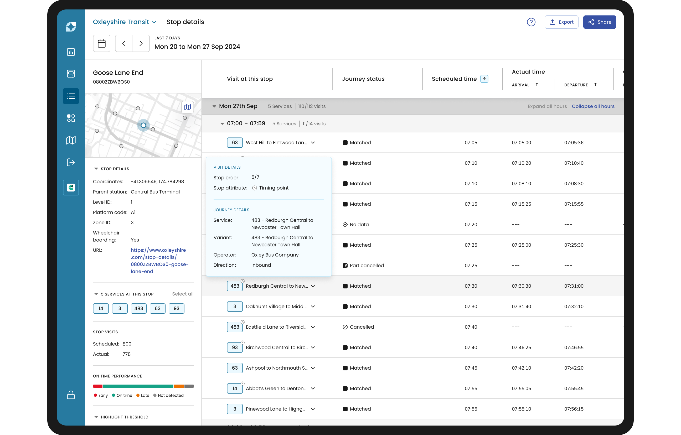681x435 pixels.
Task: Open the bar chart dashboard in sidebar
Action: 71,52
